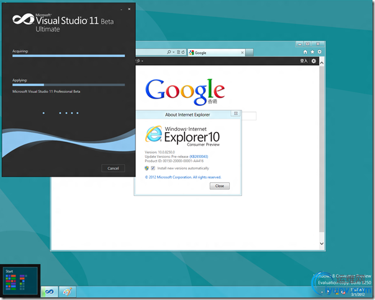Click Close in About Internet Explorer dialog
Image resolution: width=375 pixels, height=300 pixels.
220,186
